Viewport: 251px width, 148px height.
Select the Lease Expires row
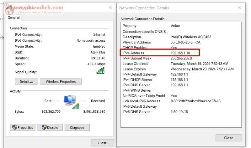pyautogui.click(x=181, y=69)
